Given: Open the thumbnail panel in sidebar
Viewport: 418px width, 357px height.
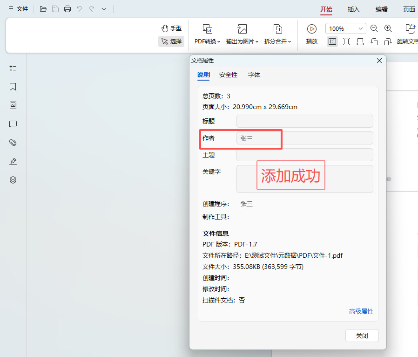Looking at the screenshot, I should pos(13,105).
